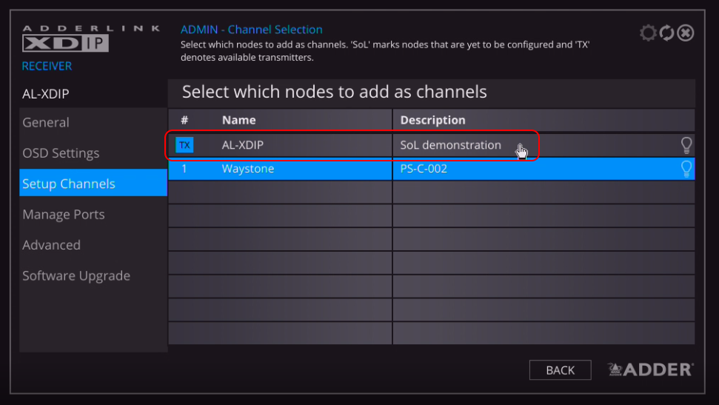Open the General menu section
This screenshot has width=719, height=405.
coord(46,123)
